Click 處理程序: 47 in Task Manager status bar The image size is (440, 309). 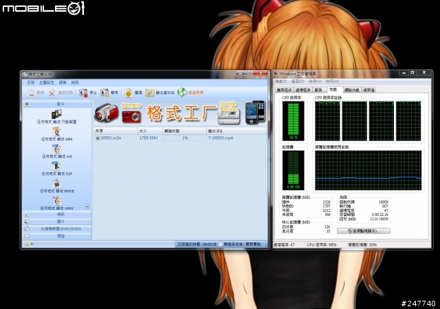[284, 245]
